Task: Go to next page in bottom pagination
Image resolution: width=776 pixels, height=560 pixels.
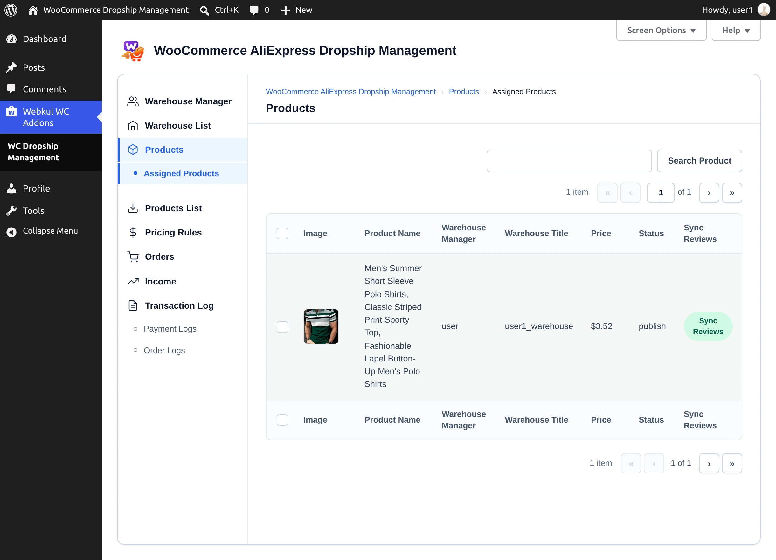Action: tap(709, 464)
